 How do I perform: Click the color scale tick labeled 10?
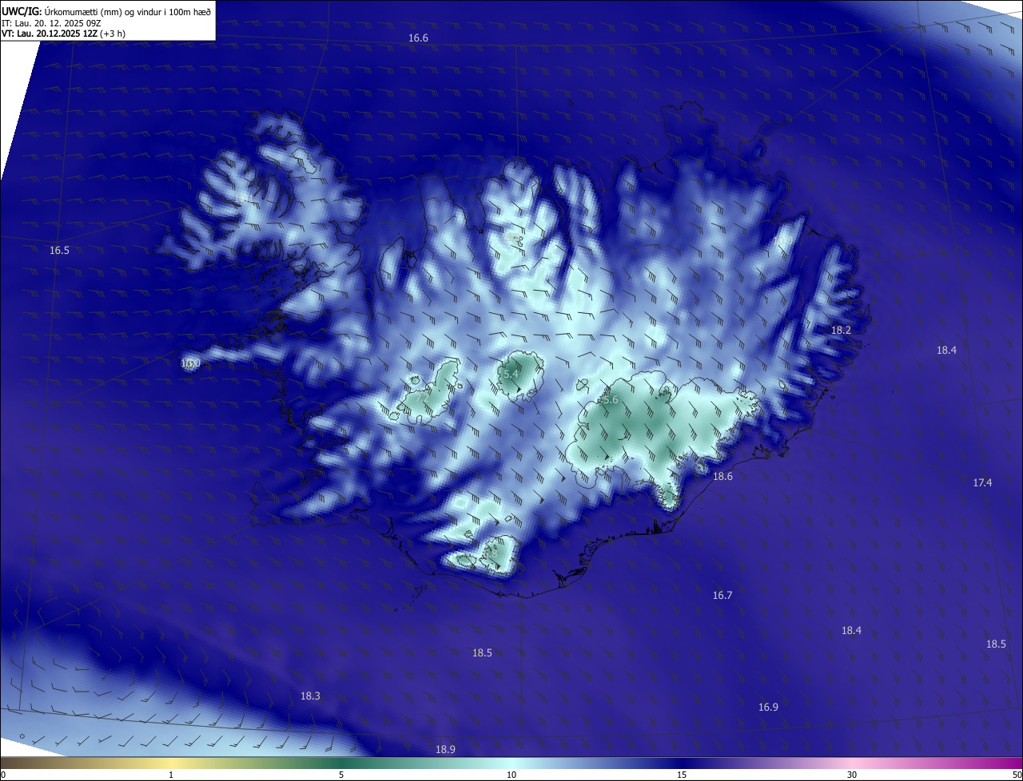click(511, 775)
